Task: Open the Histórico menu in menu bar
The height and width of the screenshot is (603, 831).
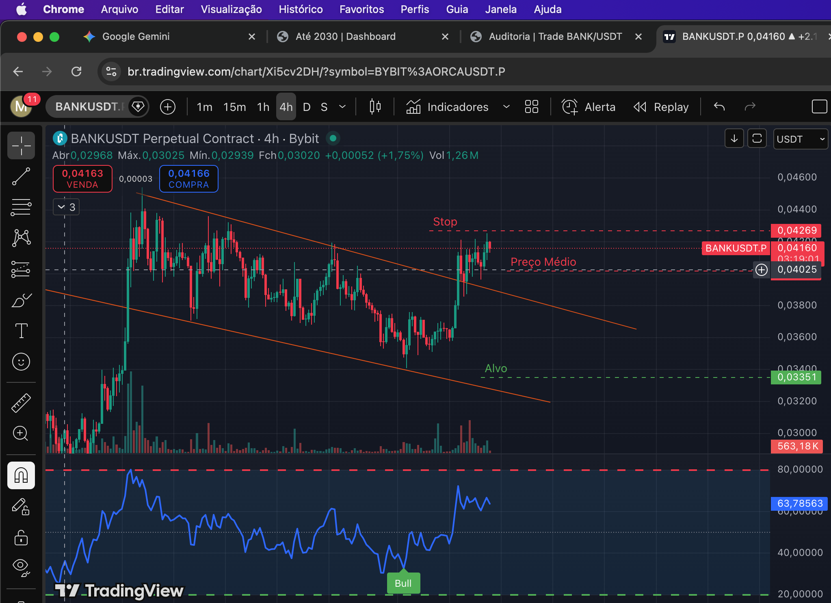Action: click(301, 9)
